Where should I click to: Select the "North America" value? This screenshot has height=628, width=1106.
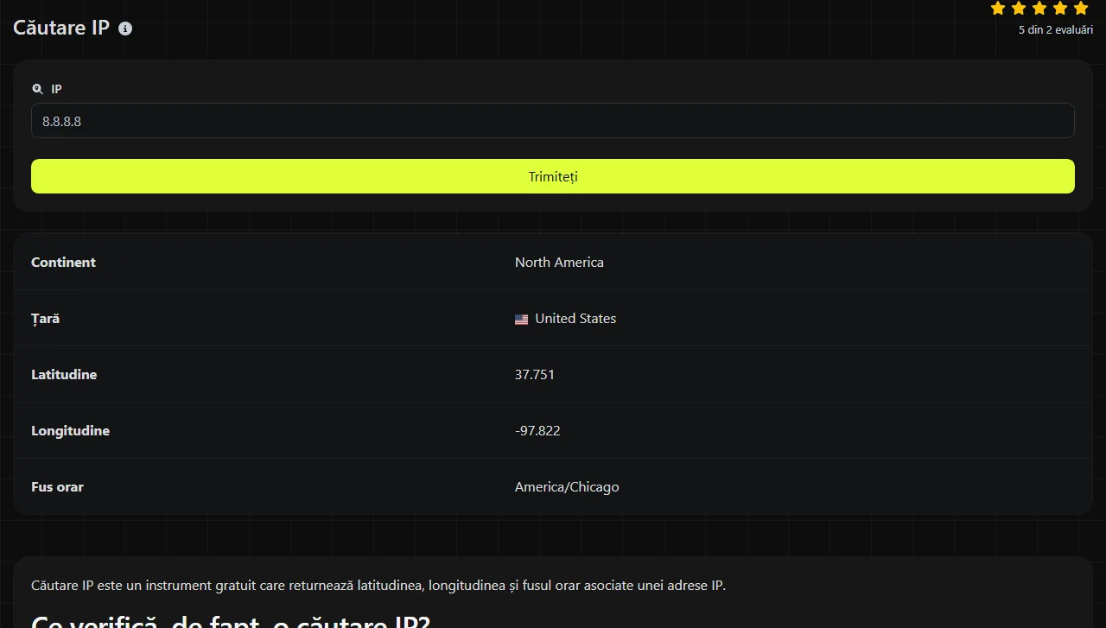(559, 263)
